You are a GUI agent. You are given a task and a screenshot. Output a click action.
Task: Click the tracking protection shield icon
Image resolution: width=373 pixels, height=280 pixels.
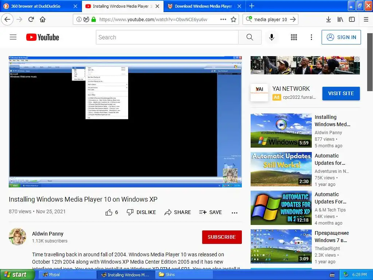[x=86, y=19]
